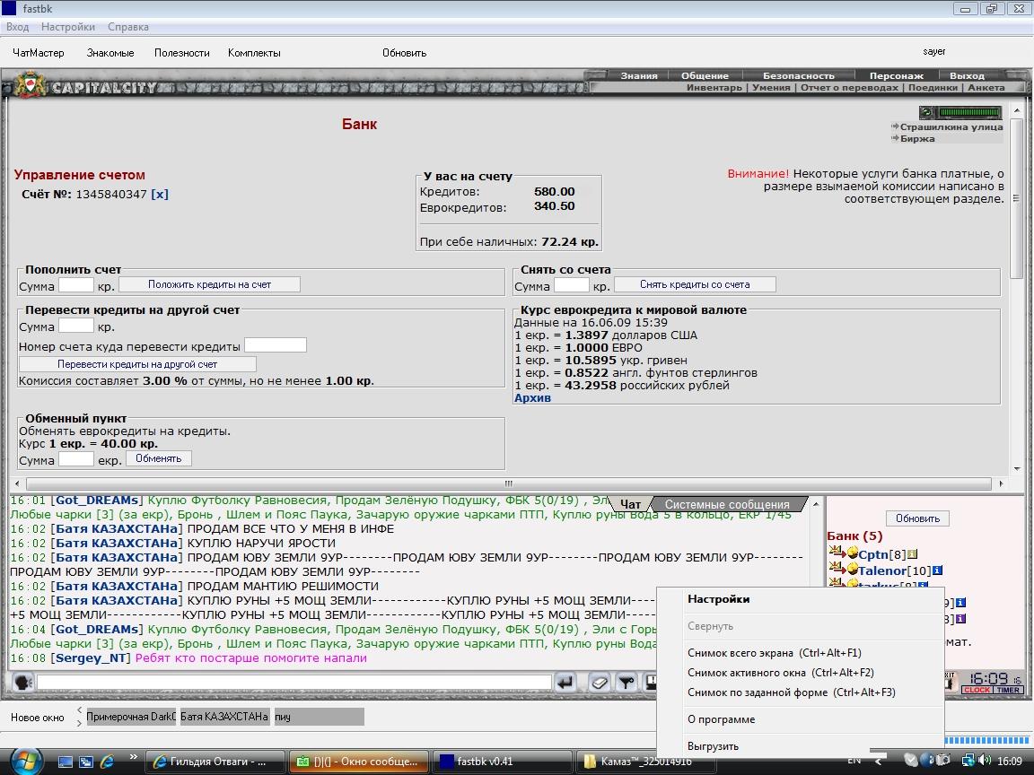
Task: Click the chat filter funnel icon
Action: coord(627,682)
